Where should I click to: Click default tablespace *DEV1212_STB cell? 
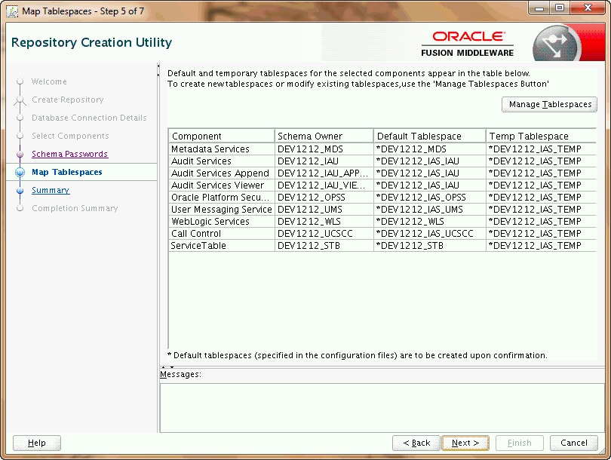430,246
